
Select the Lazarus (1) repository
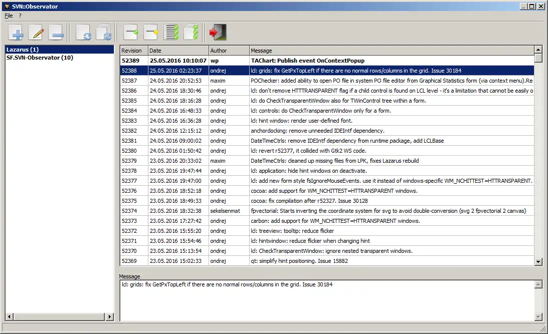[23, 50]
